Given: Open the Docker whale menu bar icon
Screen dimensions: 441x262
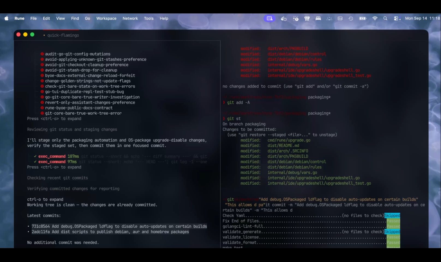Looking at the screenshot, I should (x=284, y=19).
